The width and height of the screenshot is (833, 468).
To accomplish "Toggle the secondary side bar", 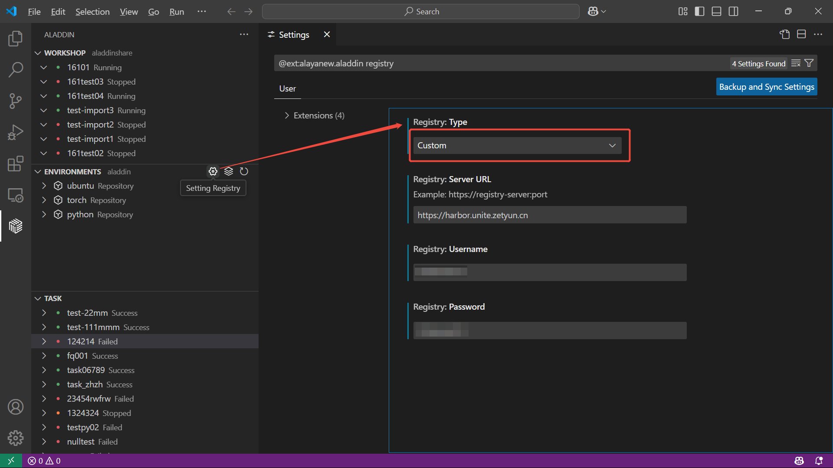I will pos(733,11).
